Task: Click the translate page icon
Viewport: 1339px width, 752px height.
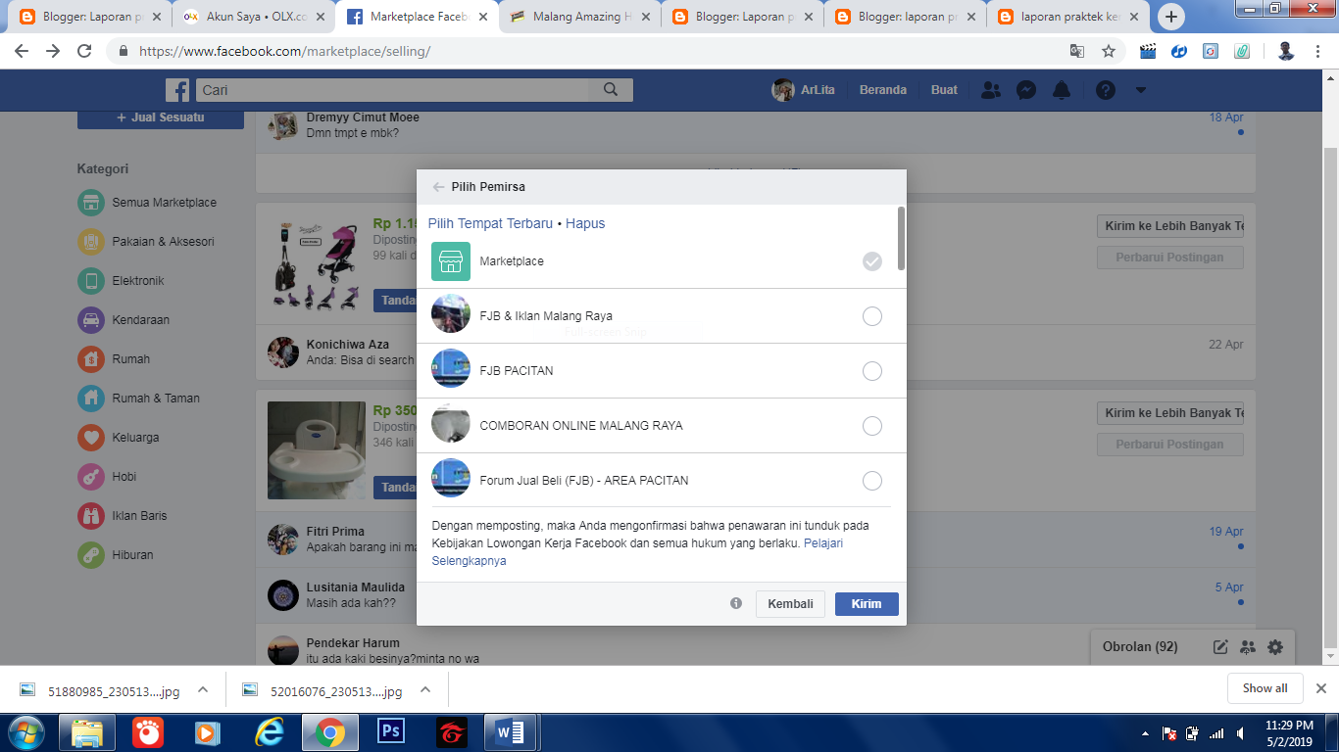Action: [1076, 51]
